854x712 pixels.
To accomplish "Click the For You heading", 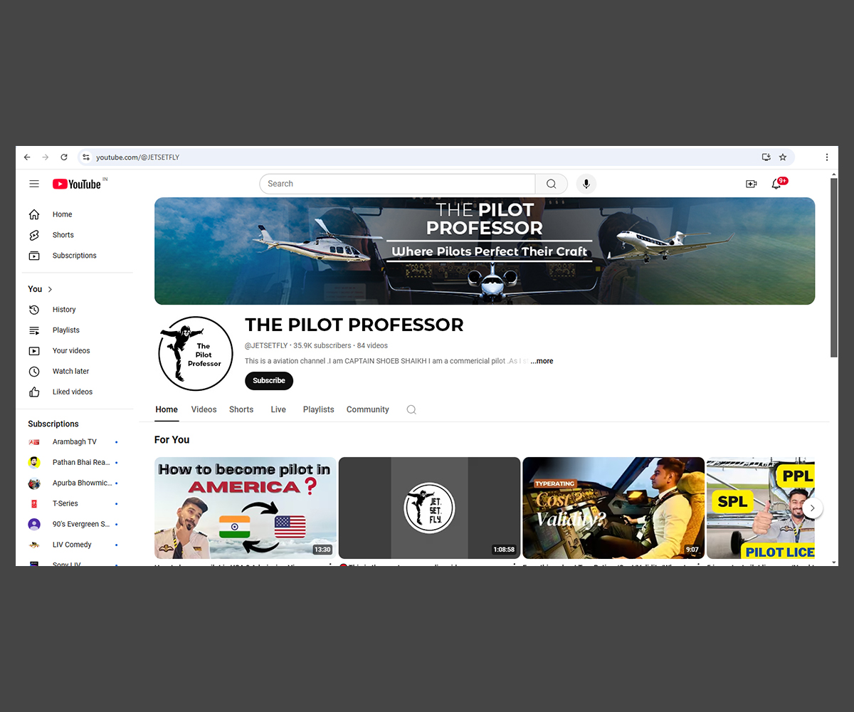I will click(172, 439).
